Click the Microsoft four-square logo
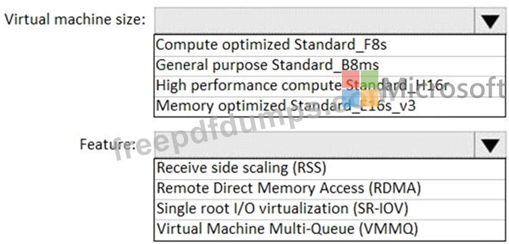This screenshot has width=509, height=244. click(x=360, y=89)
